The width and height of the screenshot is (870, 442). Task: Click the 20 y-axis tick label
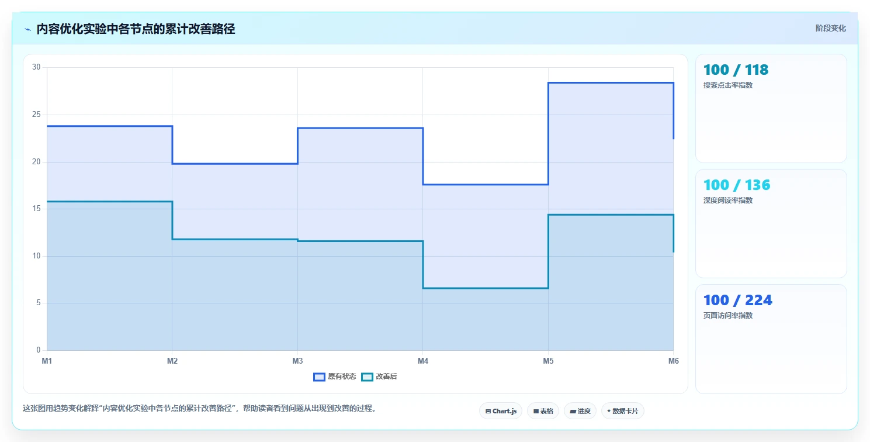[36, 162]
